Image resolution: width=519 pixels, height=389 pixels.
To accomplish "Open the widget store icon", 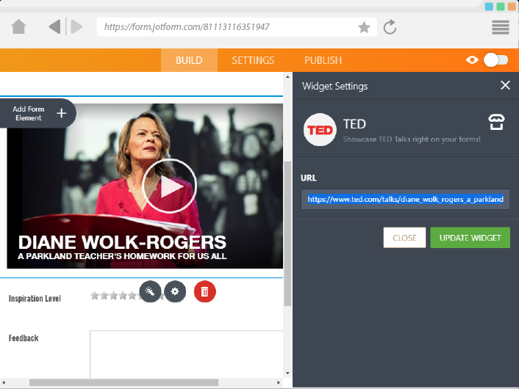I will pyautogui.click(x=496, y=122).
